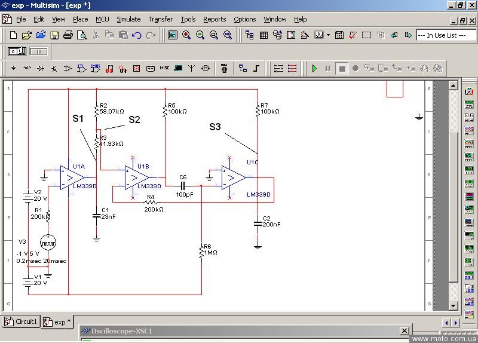Open the Place menu
Image resolution: width=478 pixels, height=343 pixels.
tap(81, 19)
